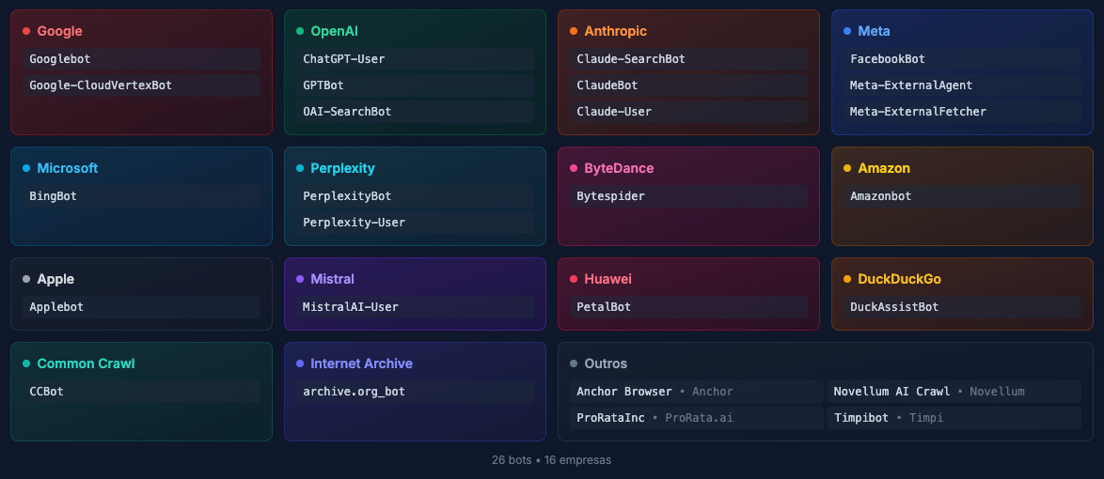Select the Timpibot entry
Image resolution: width=1104 pixels, height=479 pixels.
coord(954,418)
